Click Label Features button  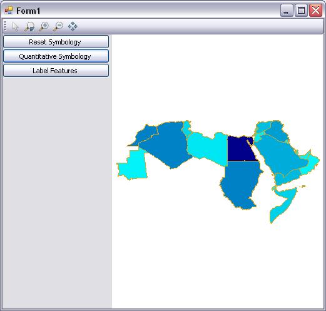56,71
